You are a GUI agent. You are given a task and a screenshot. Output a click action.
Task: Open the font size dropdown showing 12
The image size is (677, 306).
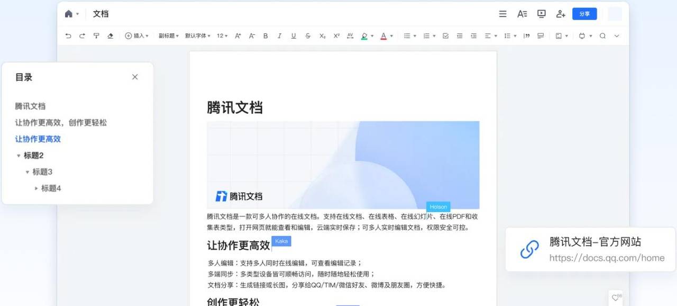(222, 35)
